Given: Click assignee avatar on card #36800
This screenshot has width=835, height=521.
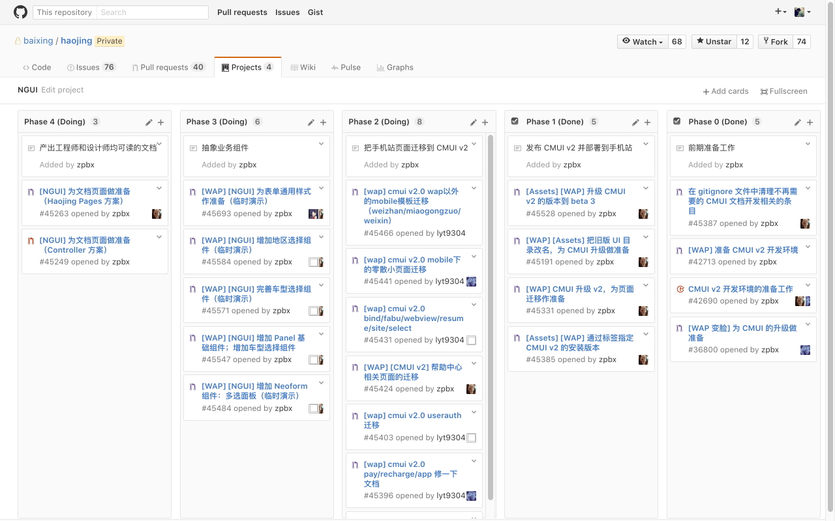Looking at the screenshot, I should 805,350.
